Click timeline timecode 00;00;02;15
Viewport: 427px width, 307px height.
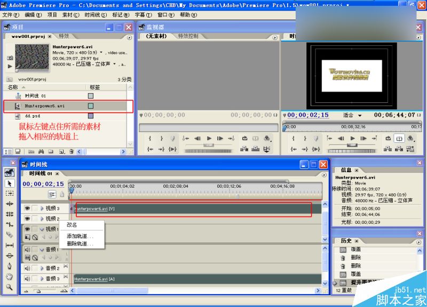(43, 184)
